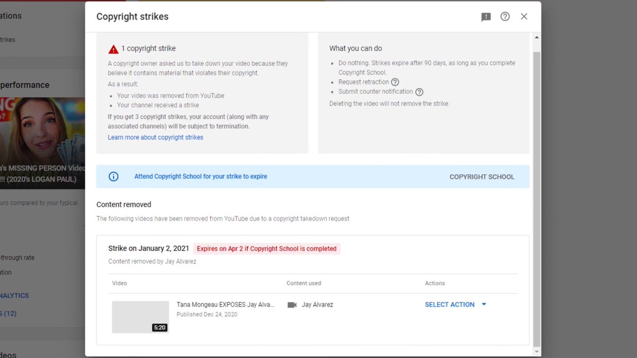This screenshot has width=637, height=358.
Task: Click the SELECT ACTION button
Action: 450,304
